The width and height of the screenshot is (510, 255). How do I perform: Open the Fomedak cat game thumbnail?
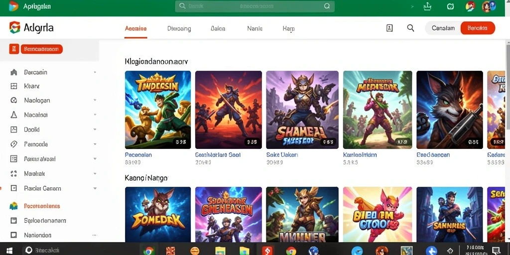click(158, 214)
